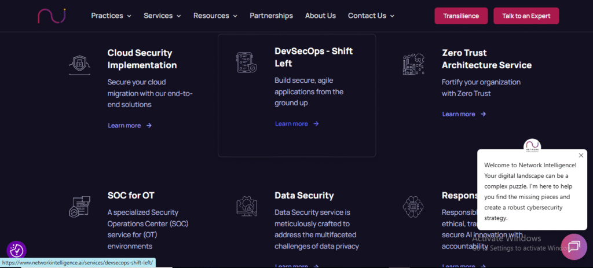Open the About Us page
This screenshot has height=268, width=593.
(x=320, y=16)
